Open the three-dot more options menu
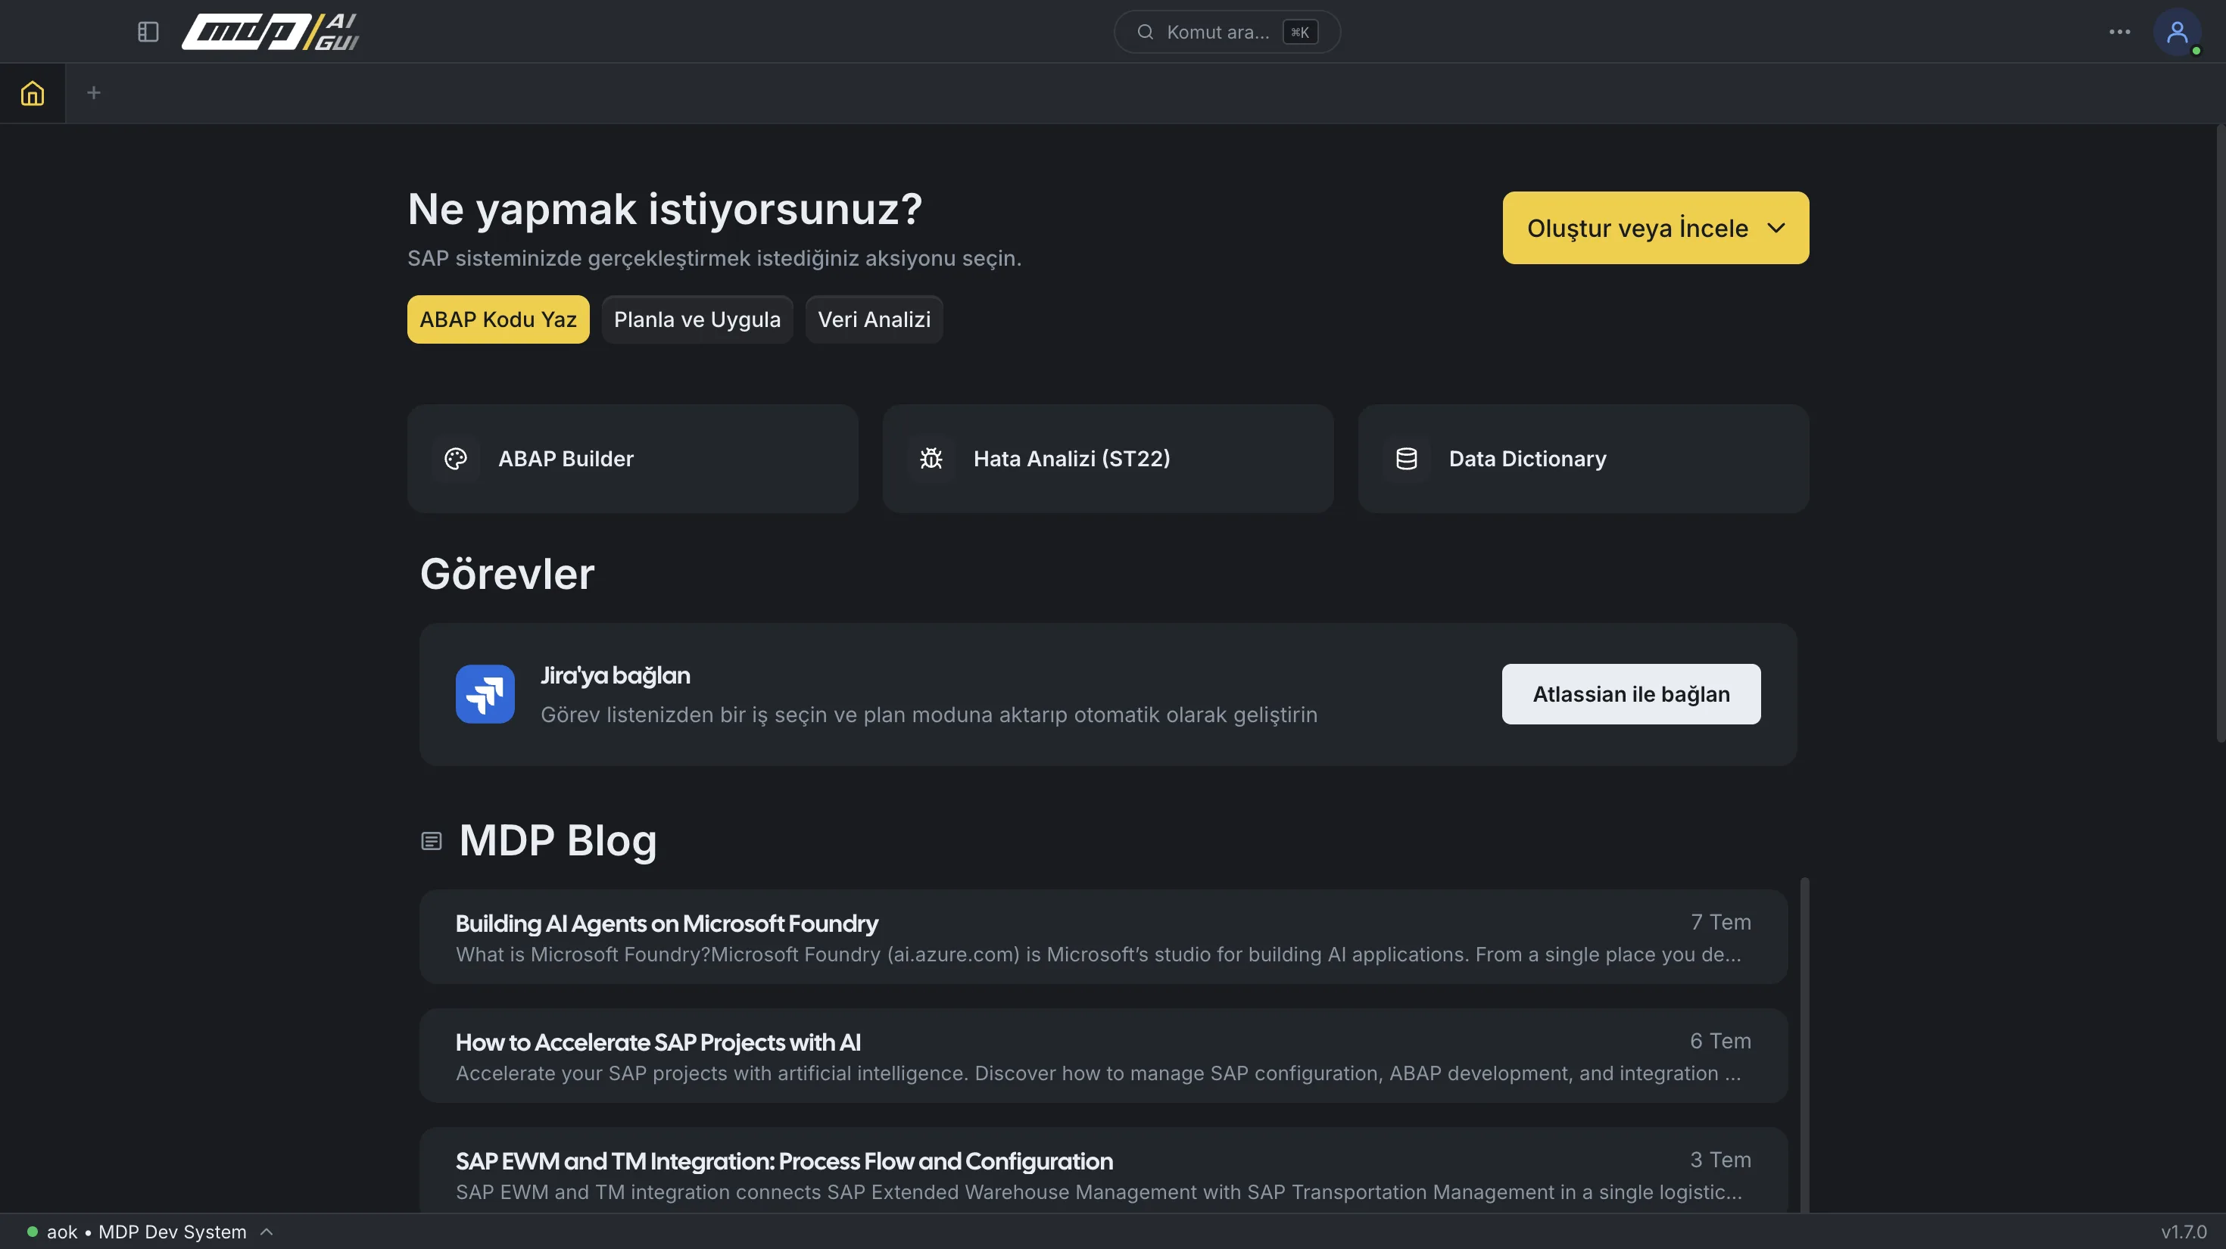The height and width of the screenshot is (1249, 2226). (2118, 32)
